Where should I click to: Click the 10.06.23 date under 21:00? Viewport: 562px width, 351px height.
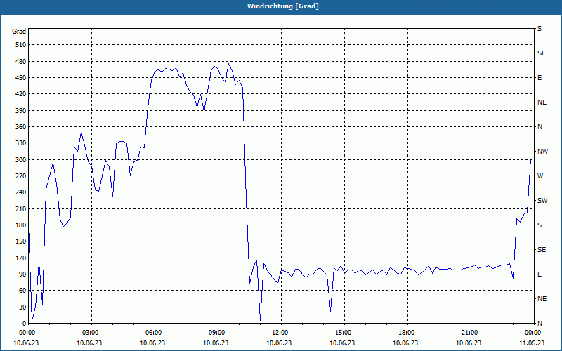tap(469, 343)
